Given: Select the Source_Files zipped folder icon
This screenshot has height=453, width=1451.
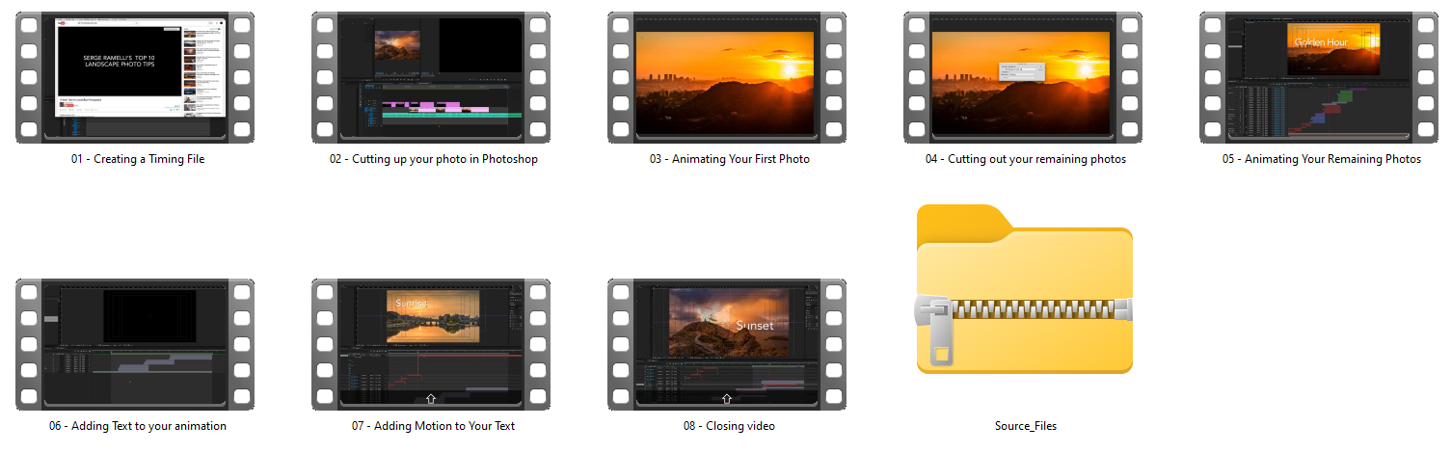Looking at the screenshot, I should point(1023,289).
